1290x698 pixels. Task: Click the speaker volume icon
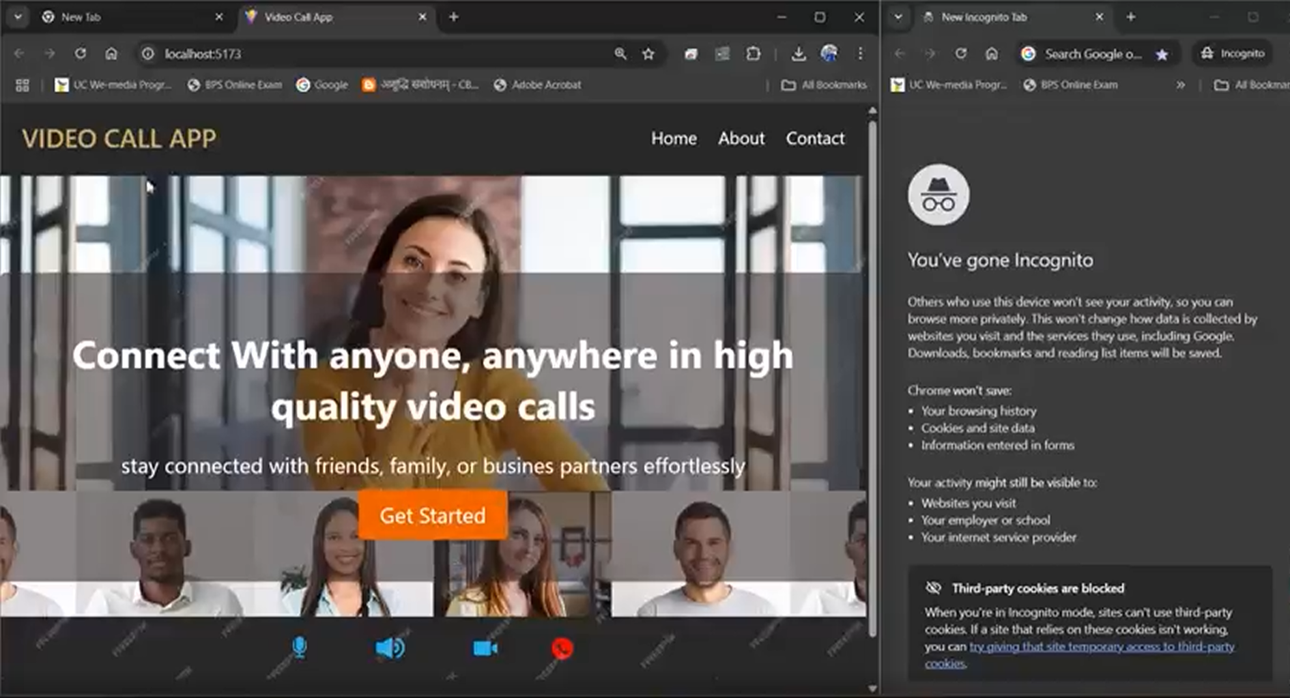[x=388, y=648]
